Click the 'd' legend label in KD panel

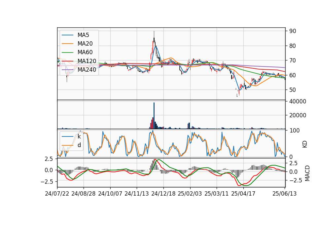79,145
